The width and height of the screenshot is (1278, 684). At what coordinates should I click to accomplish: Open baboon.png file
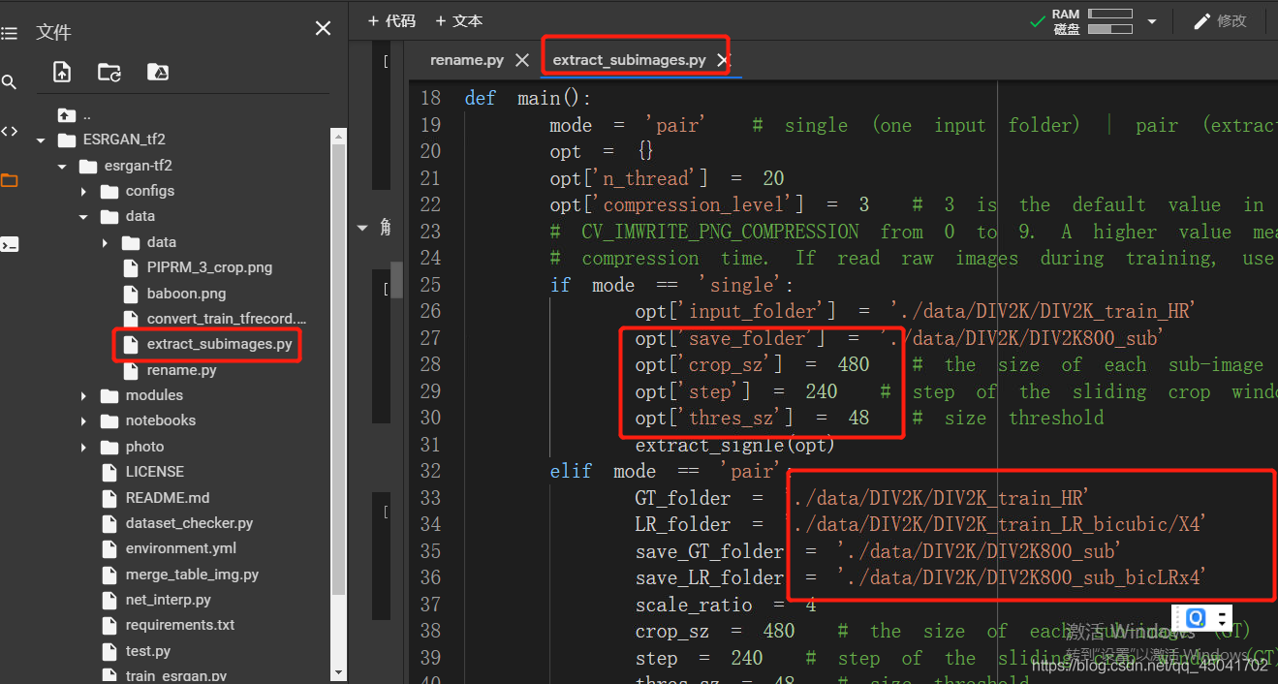[186, 293]
